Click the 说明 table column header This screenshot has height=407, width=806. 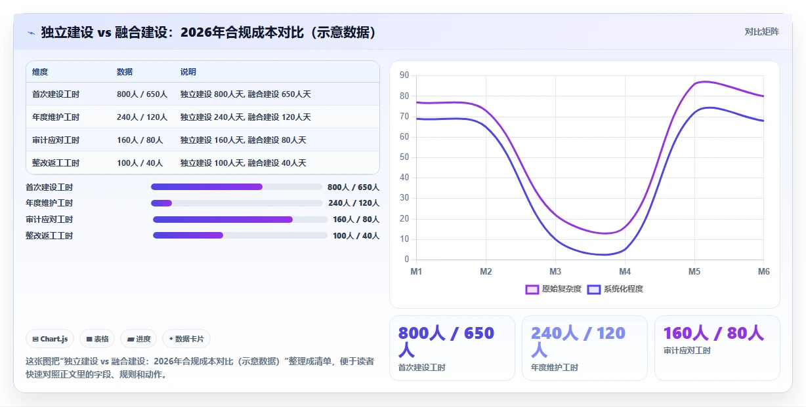(188, 72)
